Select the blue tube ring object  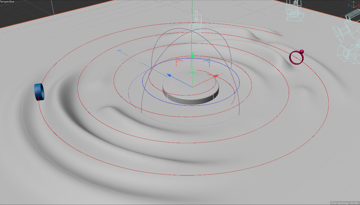(x=39, y=92)
